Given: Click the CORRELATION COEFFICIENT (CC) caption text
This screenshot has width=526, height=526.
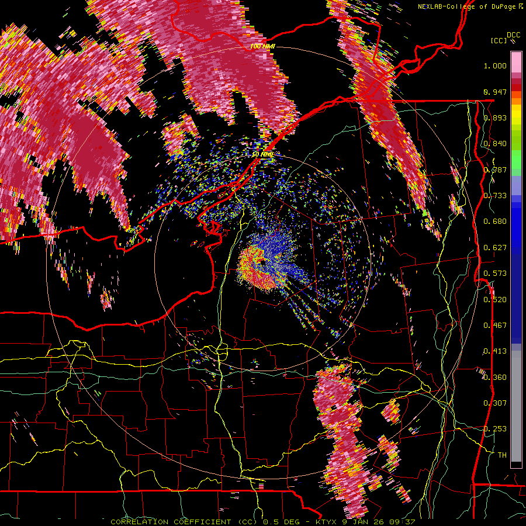Looking at the screenshot, I should coord(185,522).
